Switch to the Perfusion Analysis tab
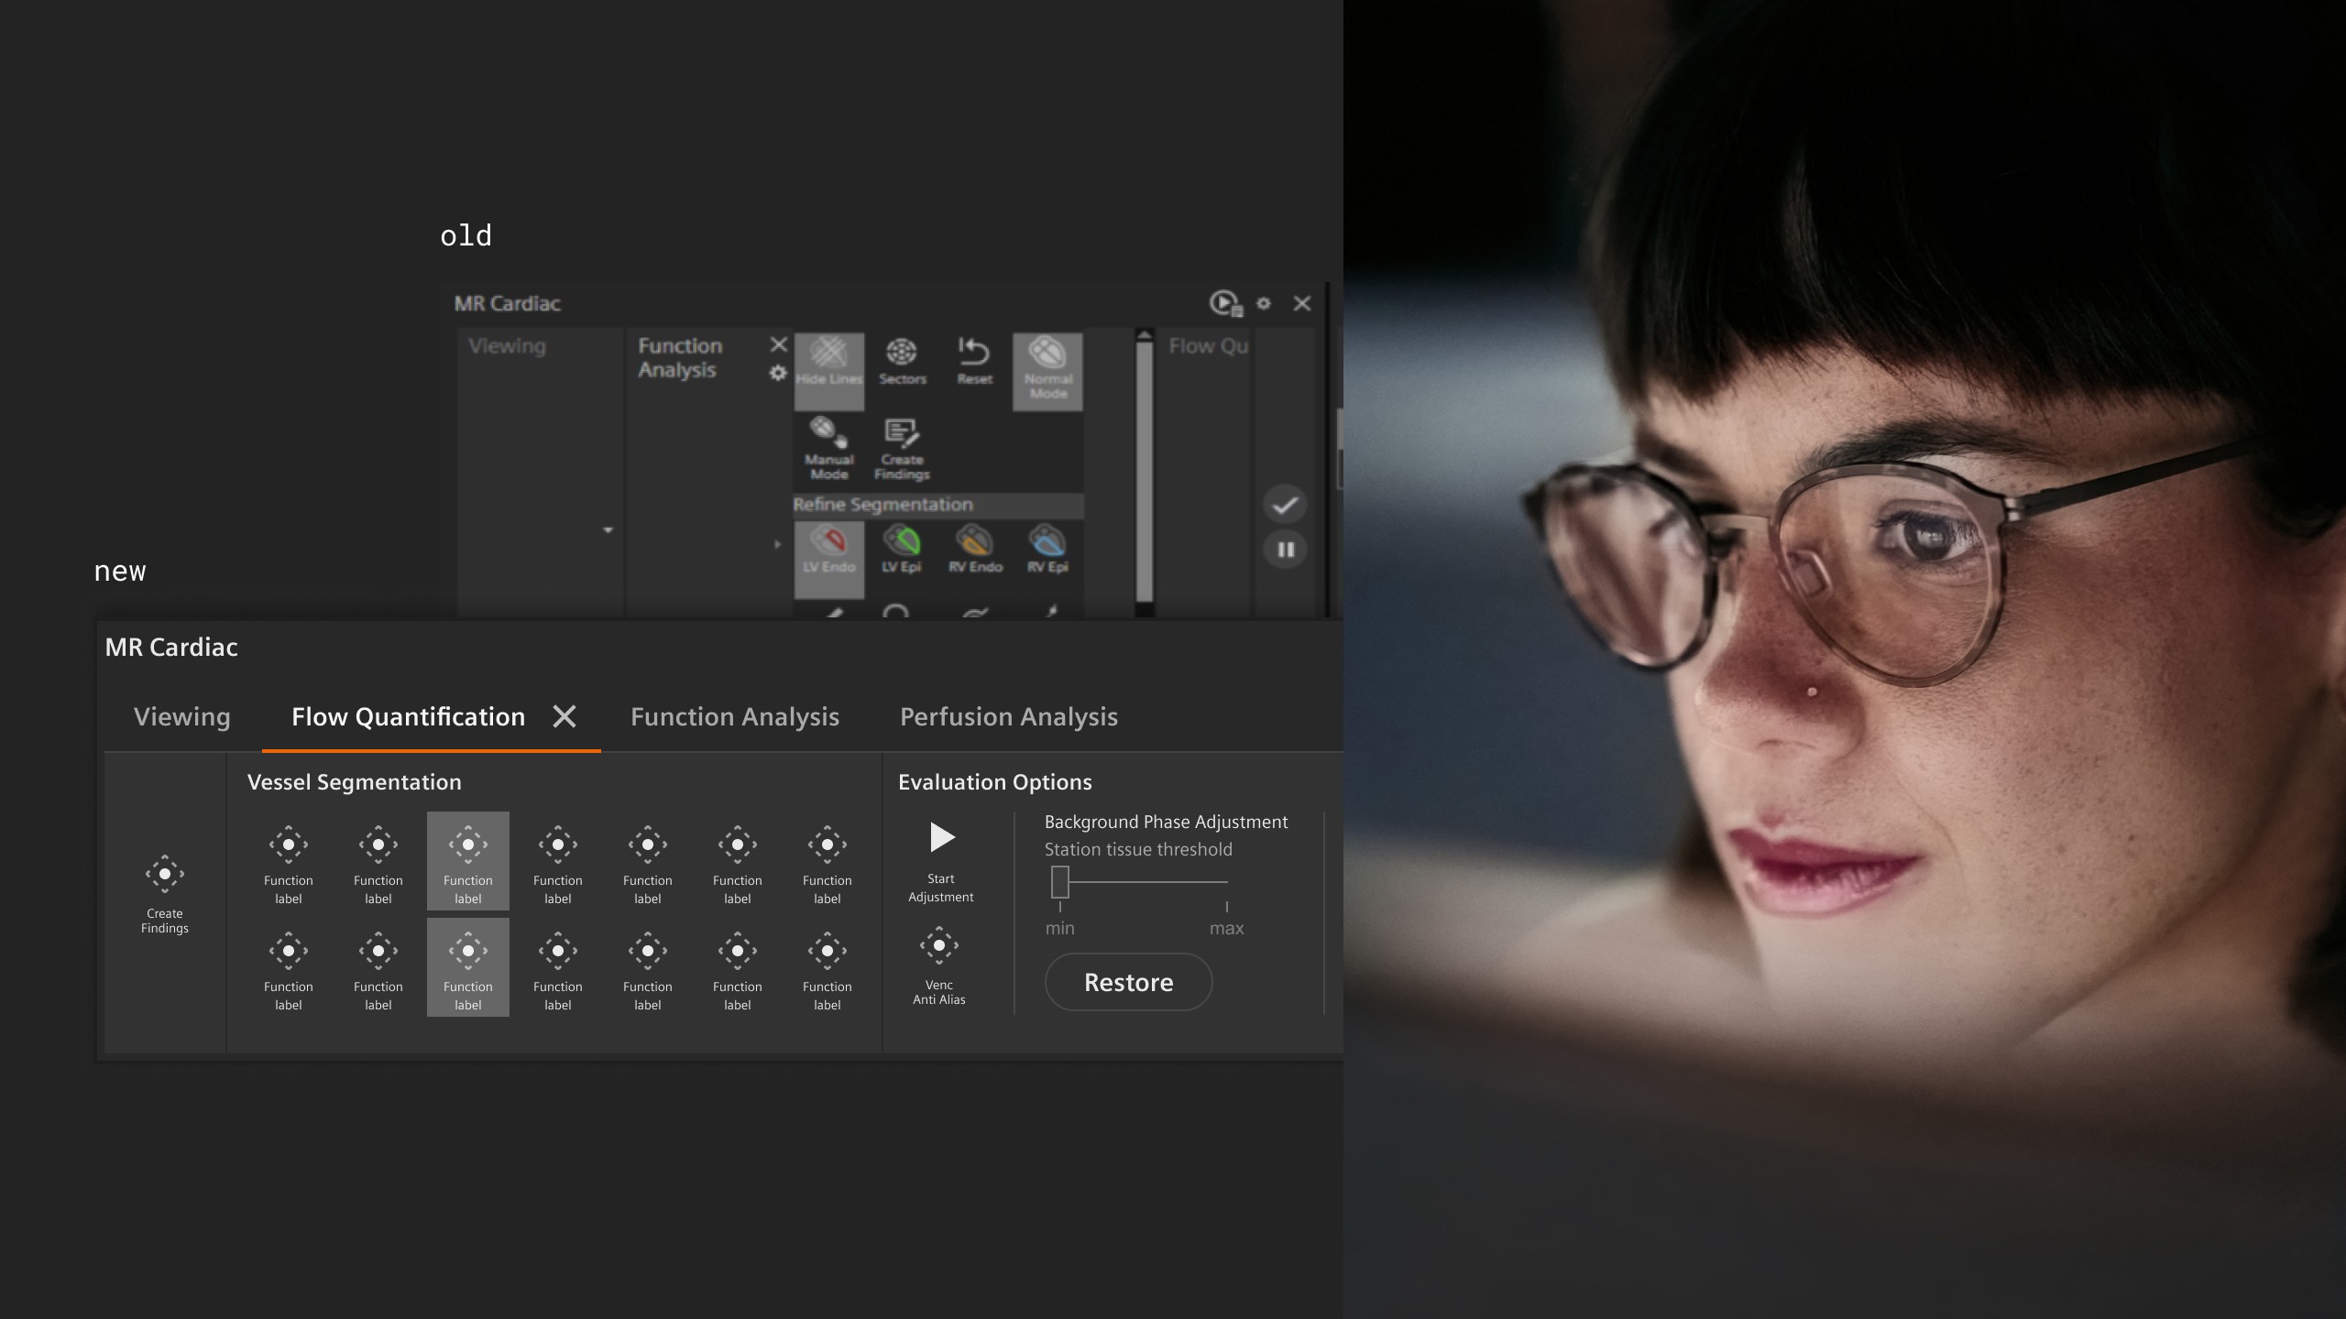The width and height of the screenshot is (2346, 1319). pyautogui.click(x=1008, y=716)
